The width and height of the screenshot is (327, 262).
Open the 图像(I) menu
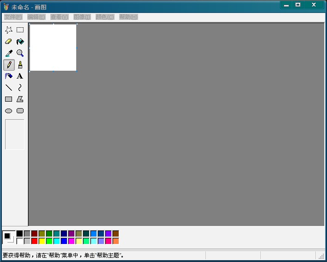point(82,17)
